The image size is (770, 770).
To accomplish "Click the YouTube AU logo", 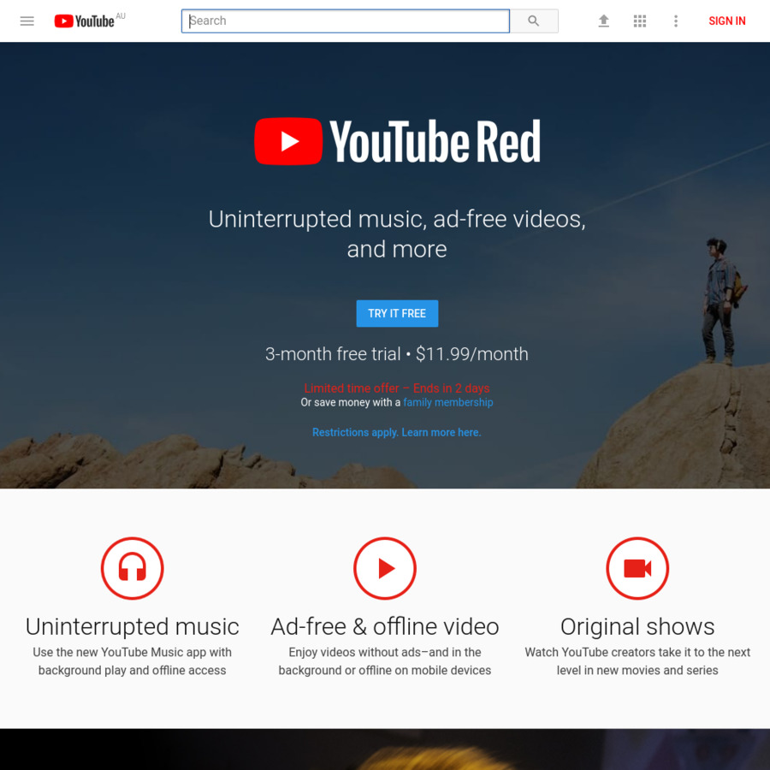I will tap(89, 21).
